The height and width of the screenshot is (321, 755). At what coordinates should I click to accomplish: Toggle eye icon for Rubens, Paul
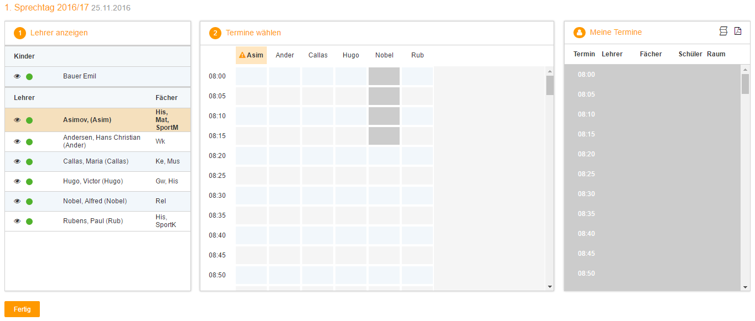click(x=17, y=221)
